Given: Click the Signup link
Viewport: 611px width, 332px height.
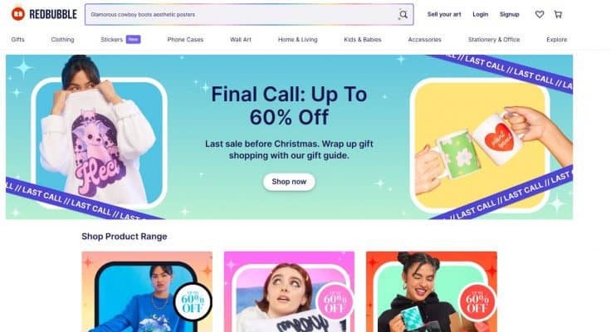Looking at the screenshot, I should click(x=509, y=14).
